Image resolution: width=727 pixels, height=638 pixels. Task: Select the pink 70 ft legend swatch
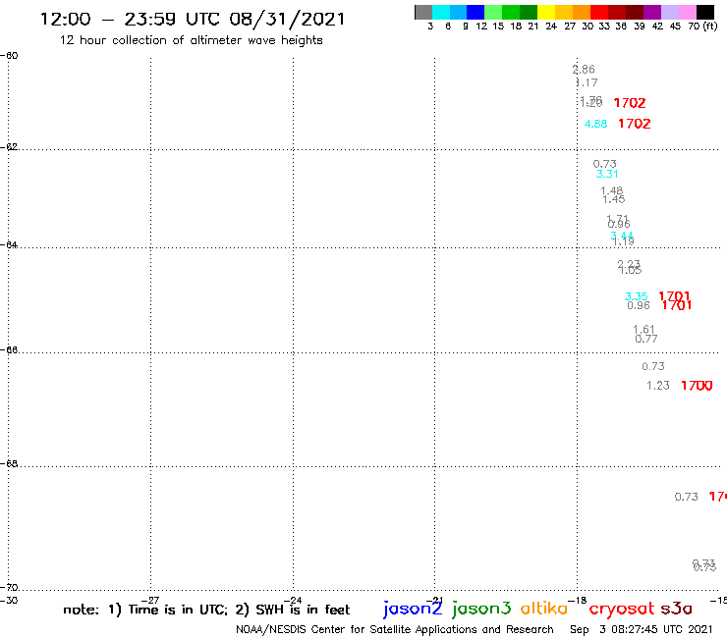[688, 12]
